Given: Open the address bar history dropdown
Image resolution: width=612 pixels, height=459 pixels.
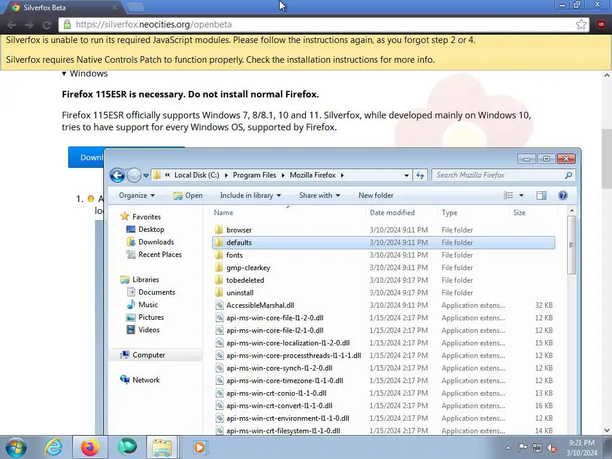Looking at the screenshot, I should (x=406, y=175).
